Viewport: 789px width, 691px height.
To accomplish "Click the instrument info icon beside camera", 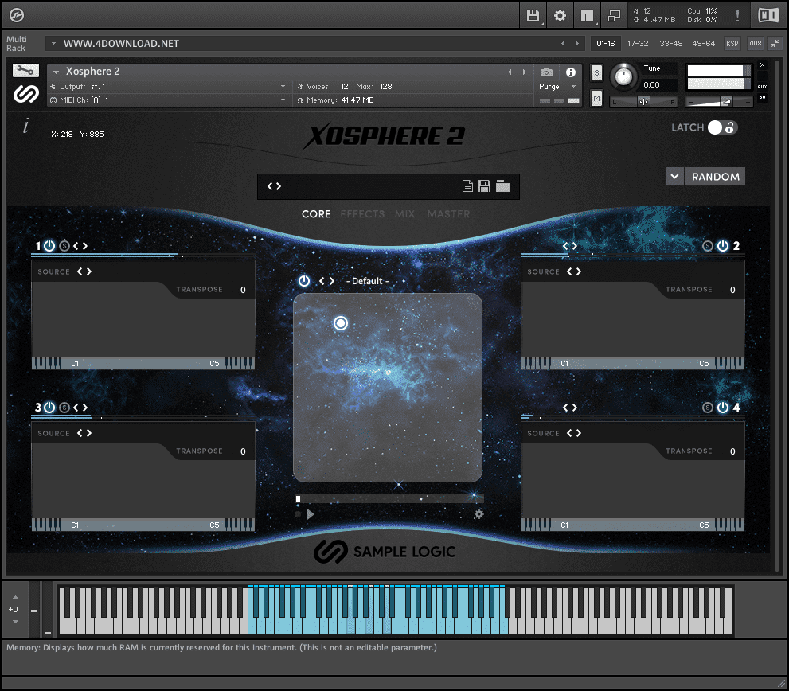I will 571,72.
